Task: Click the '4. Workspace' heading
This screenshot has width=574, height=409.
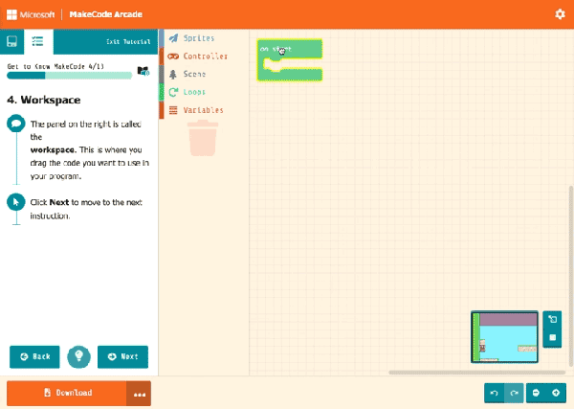Action: click(x=44, y=100)
